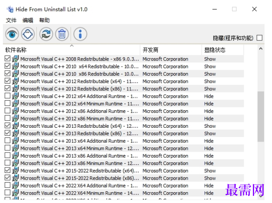272x203 pixels.
Task: Sort by the 显隐状态 column header
Action: (223, 50)
